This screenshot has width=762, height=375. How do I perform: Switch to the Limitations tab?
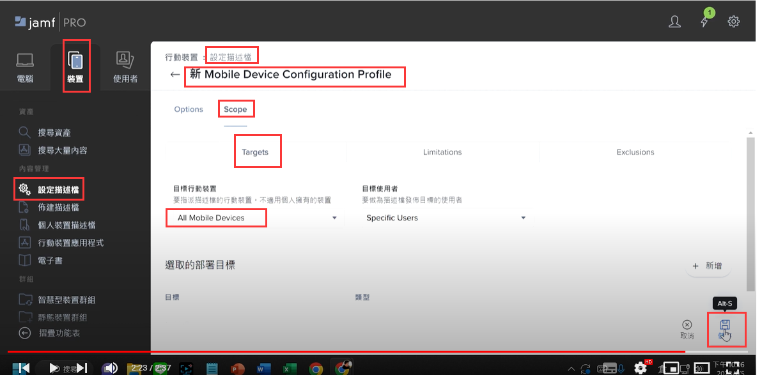(x=442, y=152)
